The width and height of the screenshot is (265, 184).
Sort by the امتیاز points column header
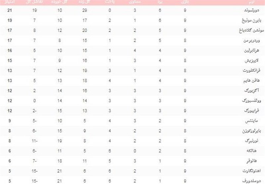(8, 2)
